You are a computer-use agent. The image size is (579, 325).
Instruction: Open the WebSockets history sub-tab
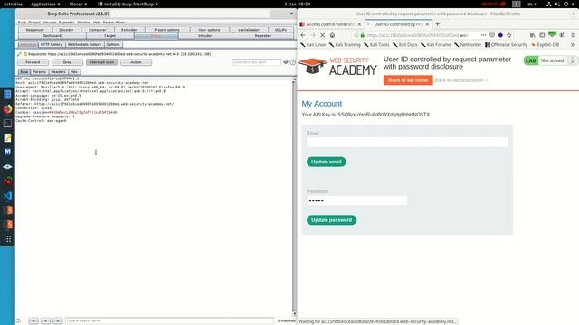click(84, 44)
